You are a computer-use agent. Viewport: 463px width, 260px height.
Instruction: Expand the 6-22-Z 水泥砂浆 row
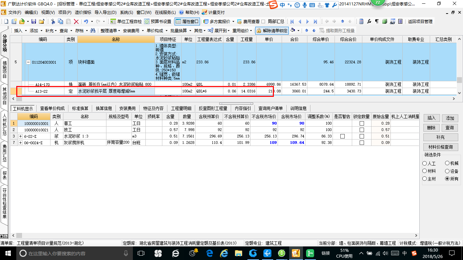coord(20,136)
